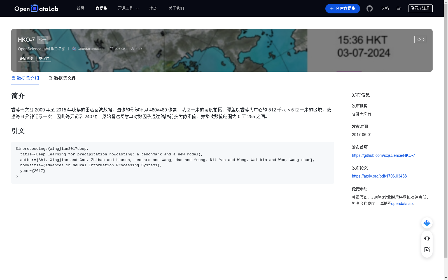The image size is (448, 280).
Task: Click the 公开 visibility badge
Action: pyautogui.click(x=43, y=40)
